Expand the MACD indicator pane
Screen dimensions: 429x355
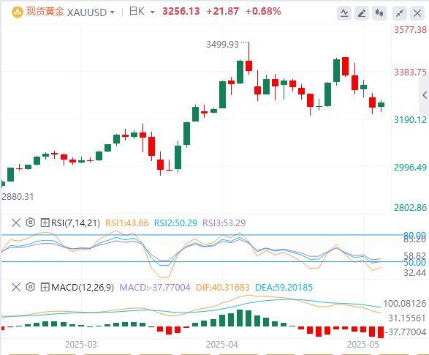tap(45, 288)
